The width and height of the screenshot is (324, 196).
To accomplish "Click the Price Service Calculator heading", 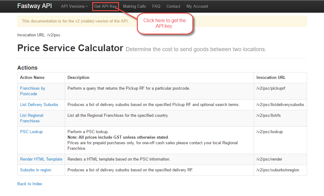I will coord(70,48).
